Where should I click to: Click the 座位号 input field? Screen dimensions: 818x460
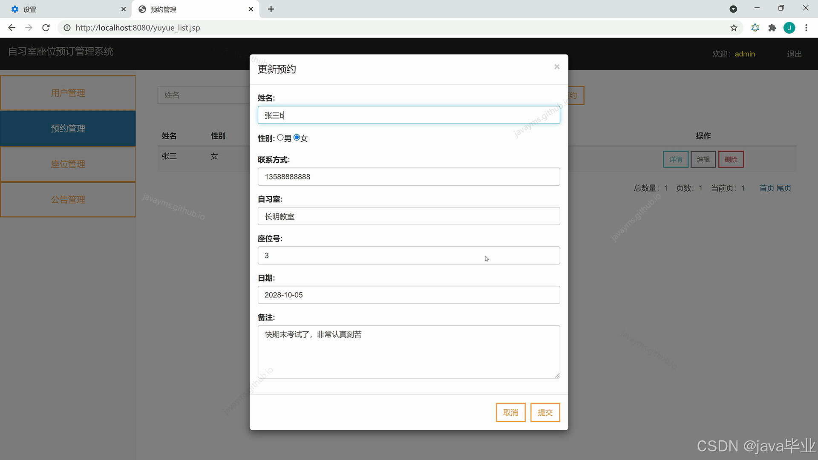[x=409, y=256]
